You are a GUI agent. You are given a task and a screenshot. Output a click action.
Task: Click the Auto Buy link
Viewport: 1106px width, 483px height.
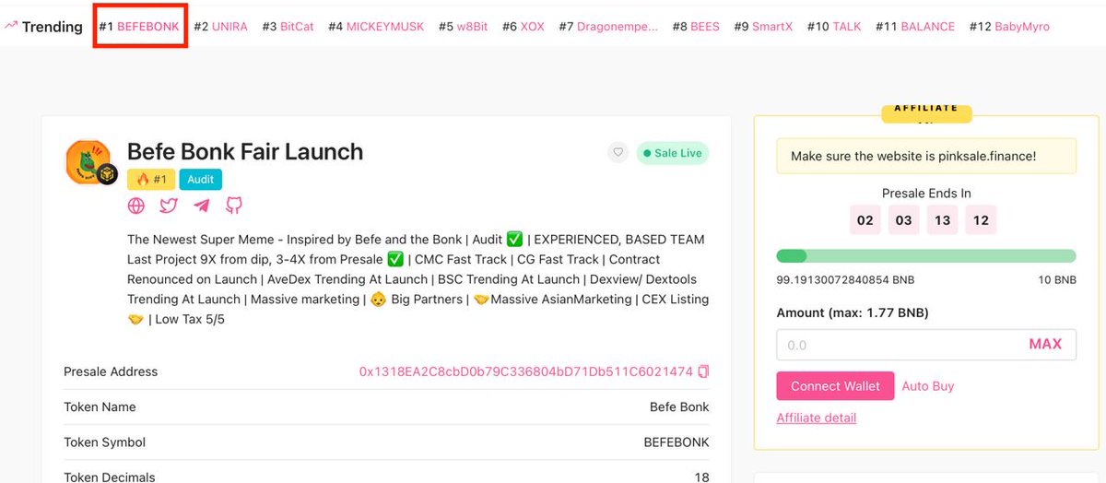click(x=927, y=386)
